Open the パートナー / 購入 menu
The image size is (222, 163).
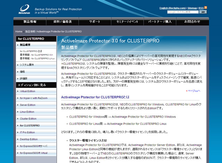pos(160,22)
